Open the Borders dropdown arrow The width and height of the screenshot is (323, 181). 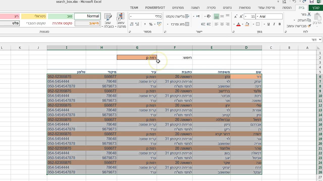[x=254, y=24]
